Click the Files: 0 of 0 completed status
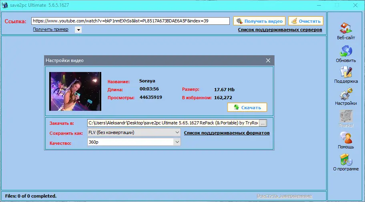Image resolution: width=365 pixels, height=202 pixels. (31, 196)
